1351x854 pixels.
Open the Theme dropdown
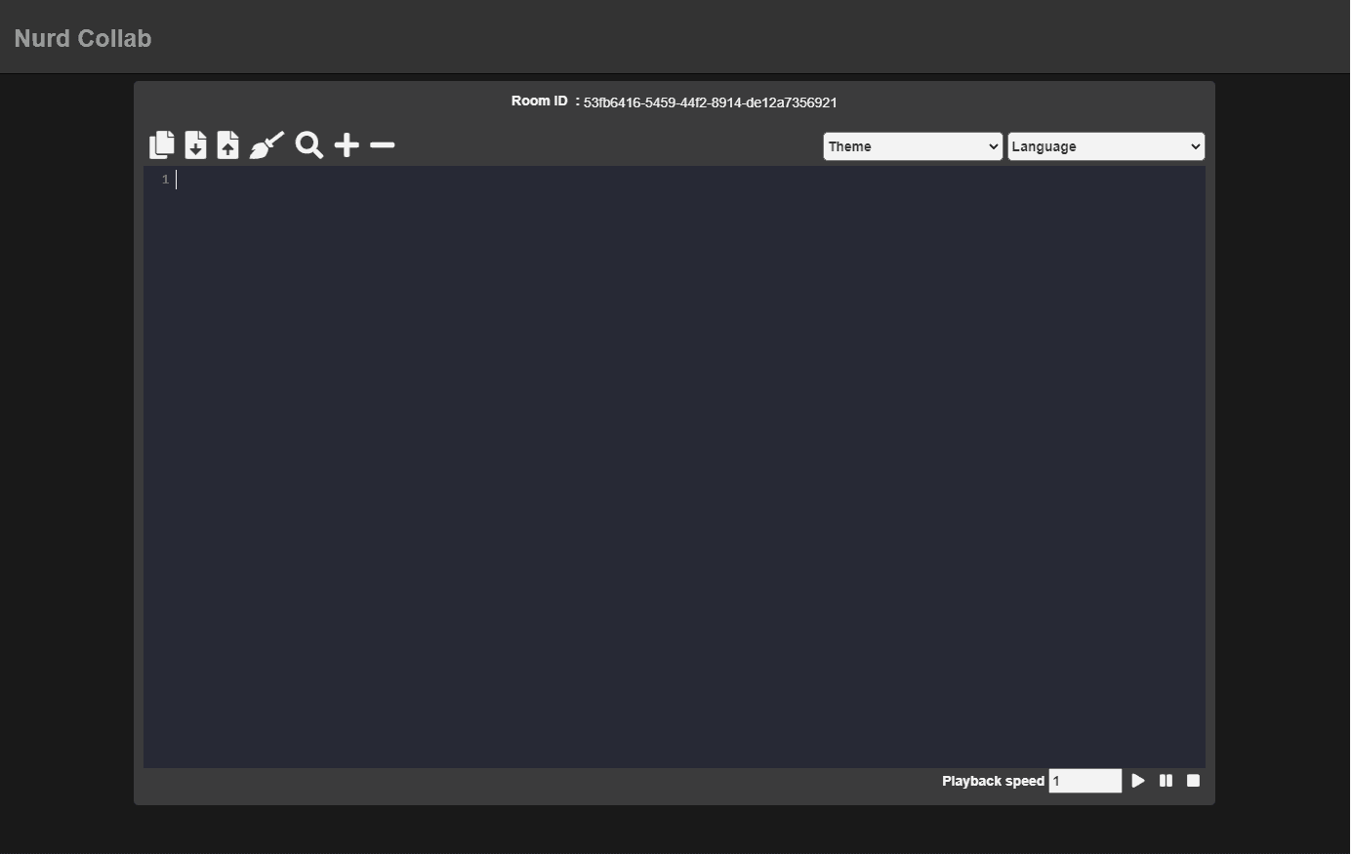click(913, 146)
